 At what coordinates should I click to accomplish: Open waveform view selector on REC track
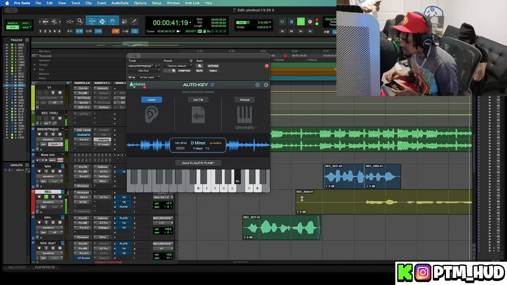[49, 202]
